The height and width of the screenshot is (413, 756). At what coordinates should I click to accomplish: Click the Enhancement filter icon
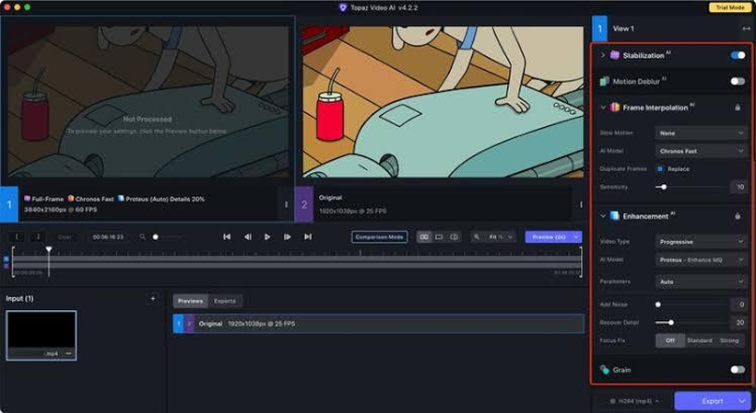(614, 216)
